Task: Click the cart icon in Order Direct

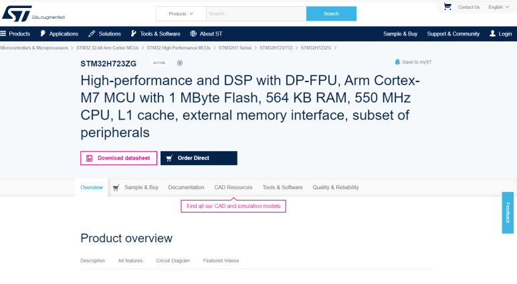Action: [x=169, y=158]
